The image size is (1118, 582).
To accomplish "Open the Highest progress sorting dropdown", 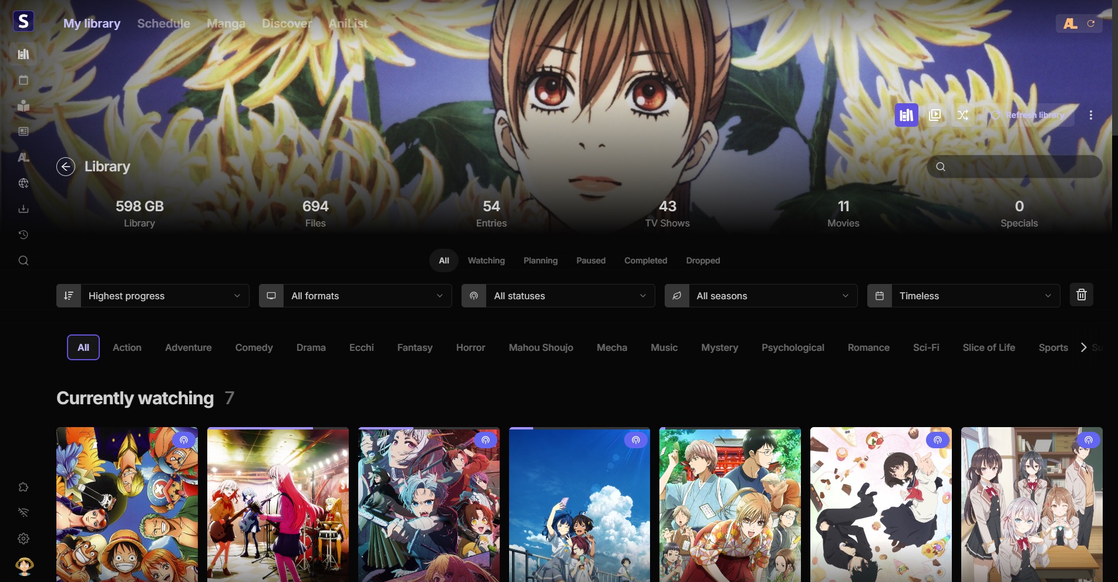I will pyautogui.click(x=152, y=296).
